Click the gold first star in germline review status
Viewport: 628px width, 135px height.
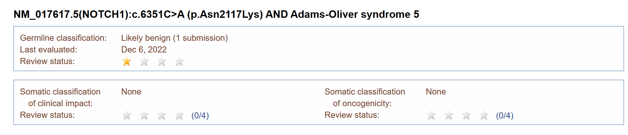(127, 62)
